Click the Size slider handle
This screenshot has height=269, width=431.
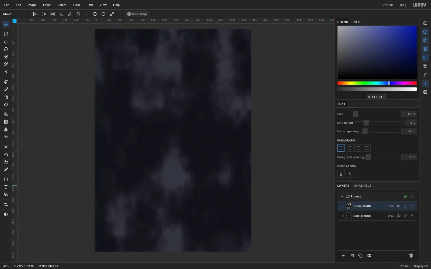[355, 114]
